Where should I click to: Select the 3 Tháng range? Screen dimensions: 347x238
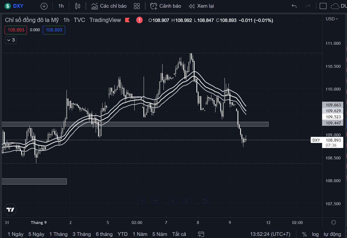pyautogui.click(x=82, y=234)
